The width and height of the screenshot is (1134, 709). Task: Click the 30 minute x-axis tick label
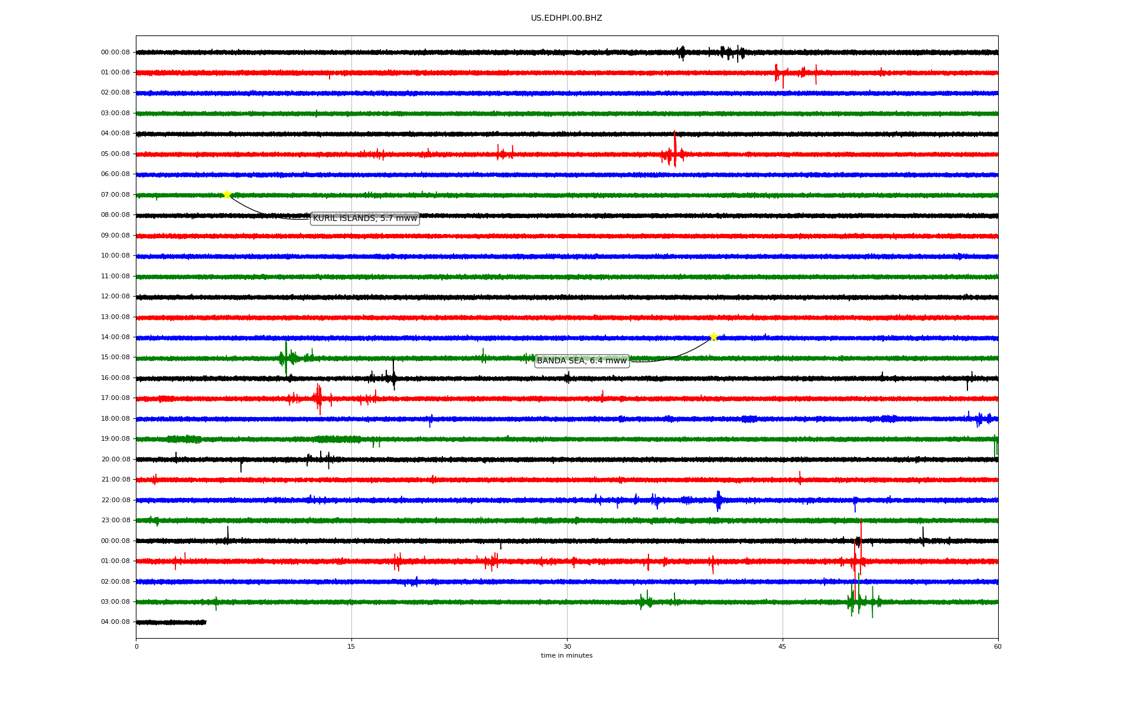(567, 646)
